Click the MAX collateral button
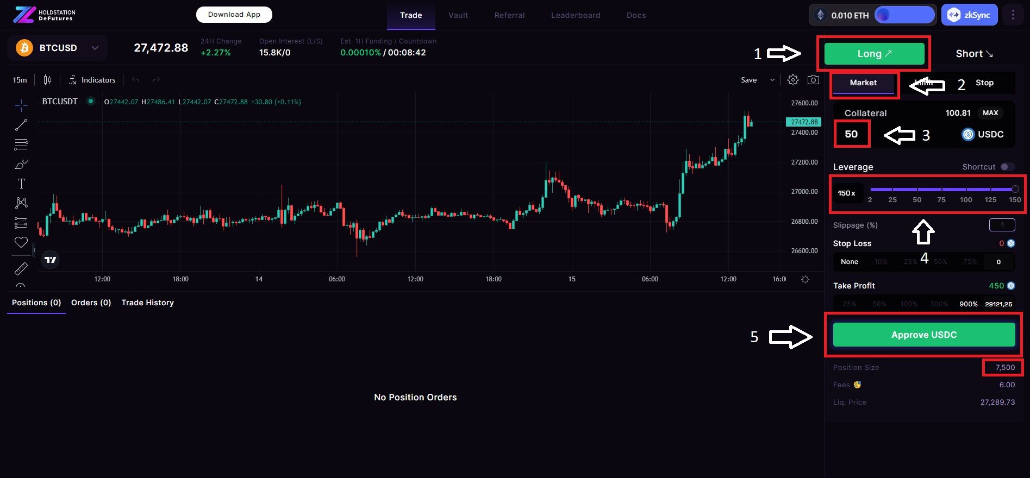1030x478 pixels. [990, 113]
